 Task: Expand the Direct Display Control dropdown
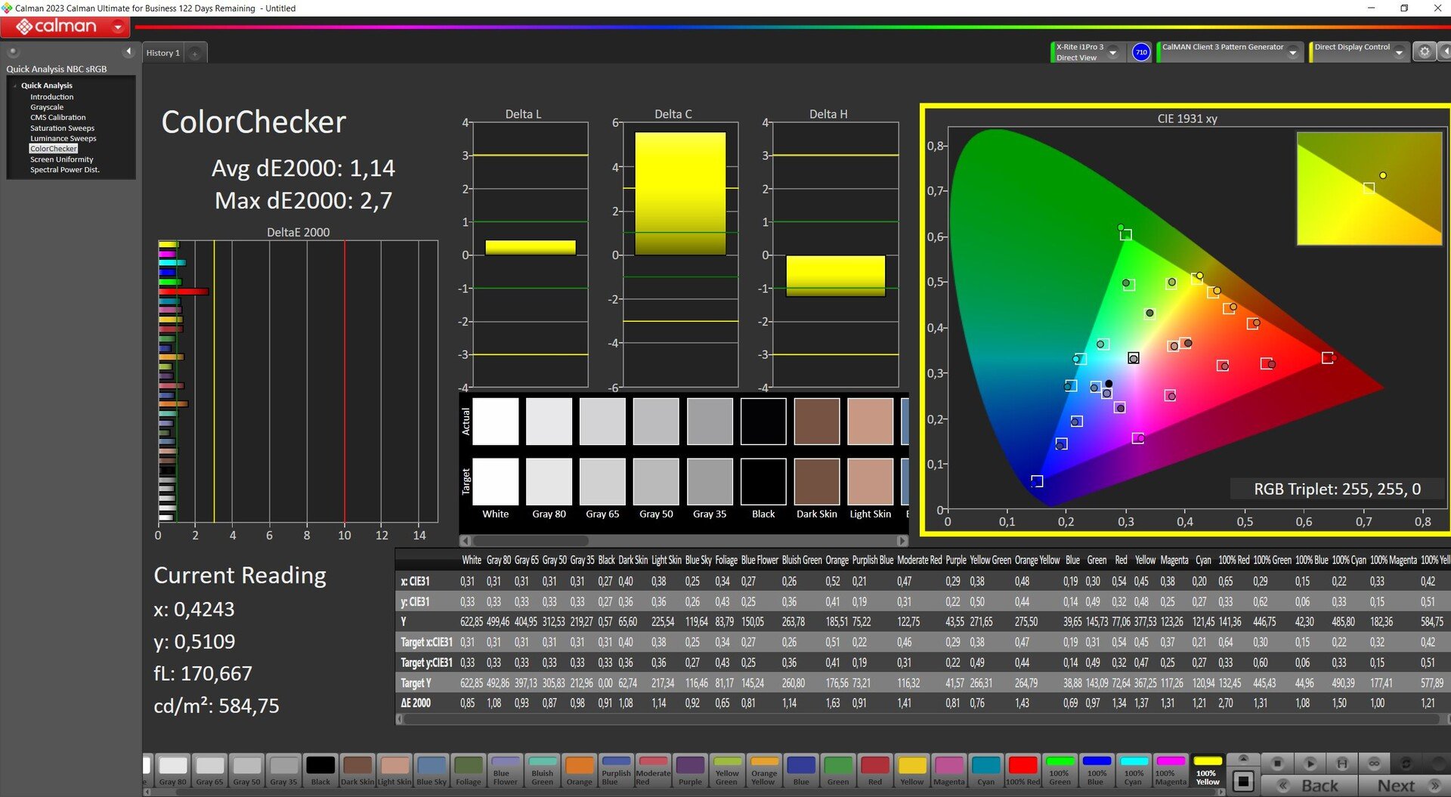1399,52
